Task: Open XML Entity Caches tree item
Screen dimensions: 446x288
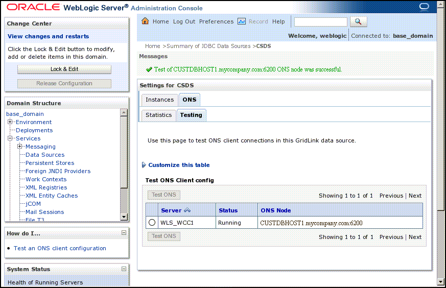Action: [x=52, y=196]
